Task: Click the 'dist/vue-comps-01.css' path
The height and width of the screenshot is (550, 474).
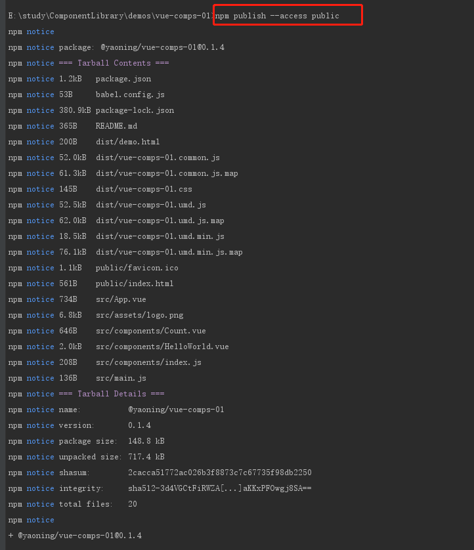Action: point(144,189)
